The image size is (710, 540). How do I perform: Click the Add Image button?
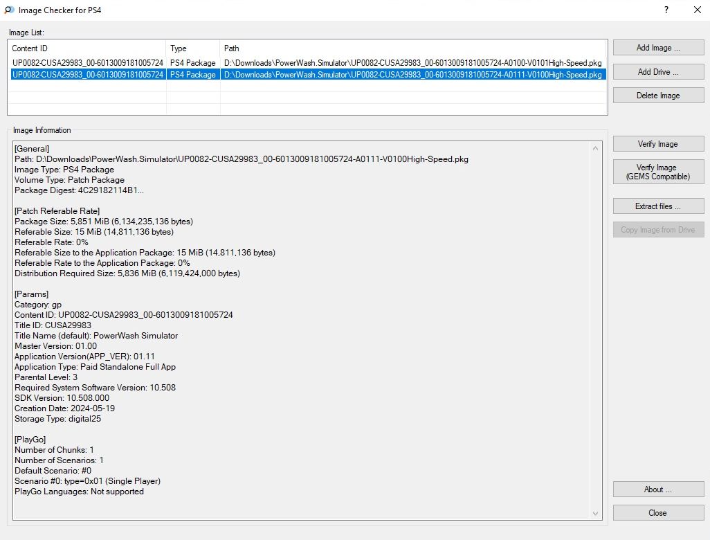[x=658, y=48]
